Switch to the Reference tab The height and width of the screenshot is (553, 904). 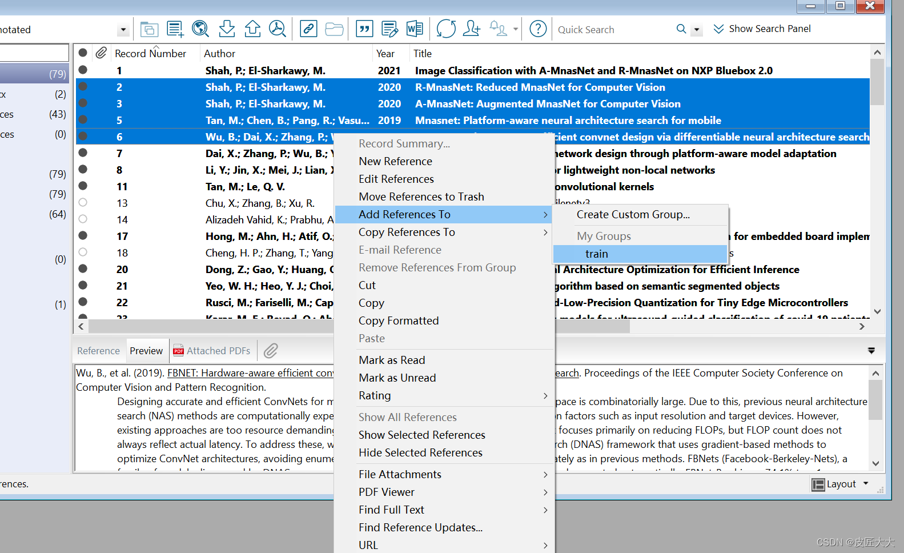pos(98,351)
